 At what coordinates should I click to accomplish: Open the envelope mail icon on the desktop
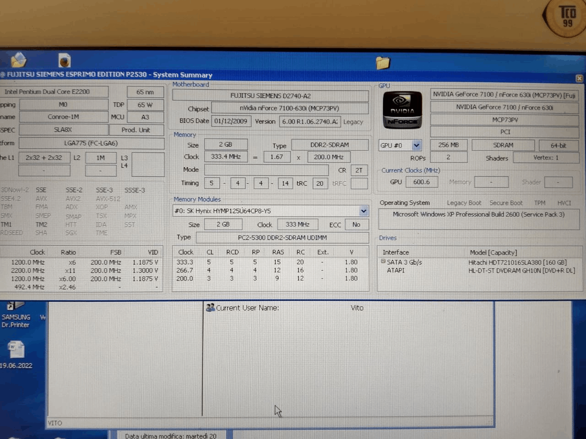click(18, 60)
